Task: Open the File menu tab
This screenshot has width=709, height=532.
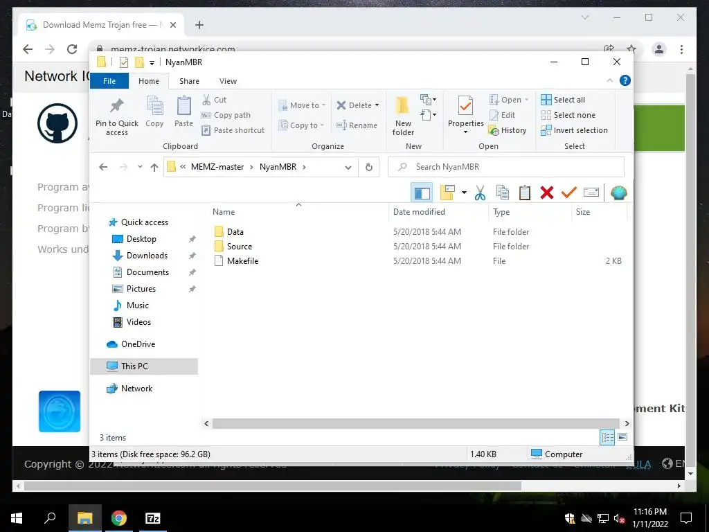Action: click(x=109, y=81)
